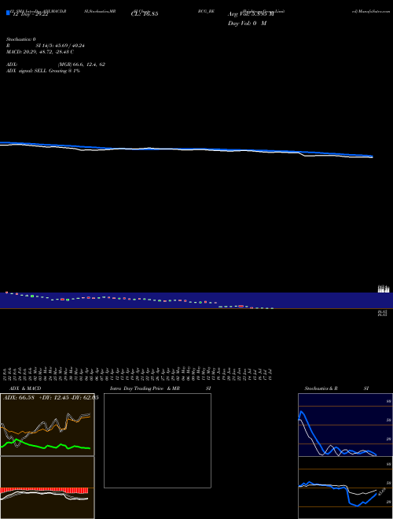The image size is (393, 519).
Task: Click the 'CL: 16.85' closing price text
Action: tap(145, 14)
